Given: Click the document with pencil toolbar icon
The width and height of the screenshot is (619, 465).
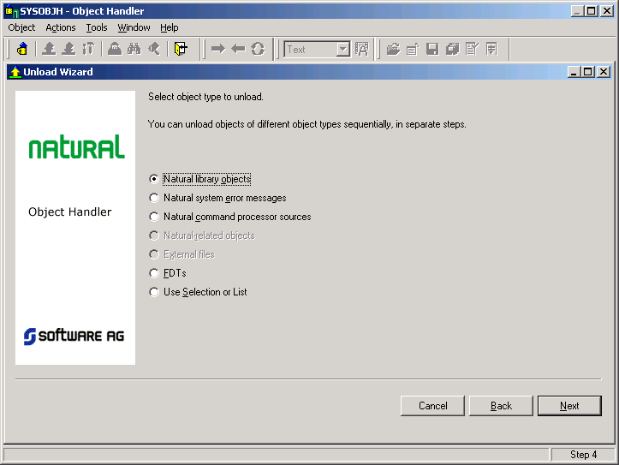Looking at the screenshot, I should coord(472,49).
